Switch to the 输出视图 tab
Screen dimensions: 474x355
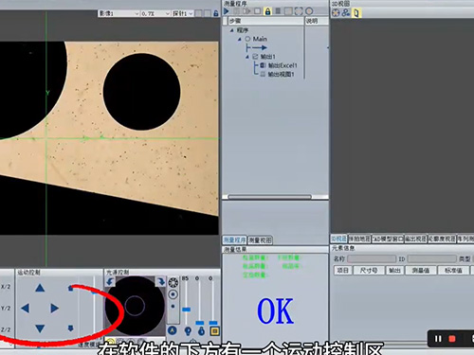point(415,239)
